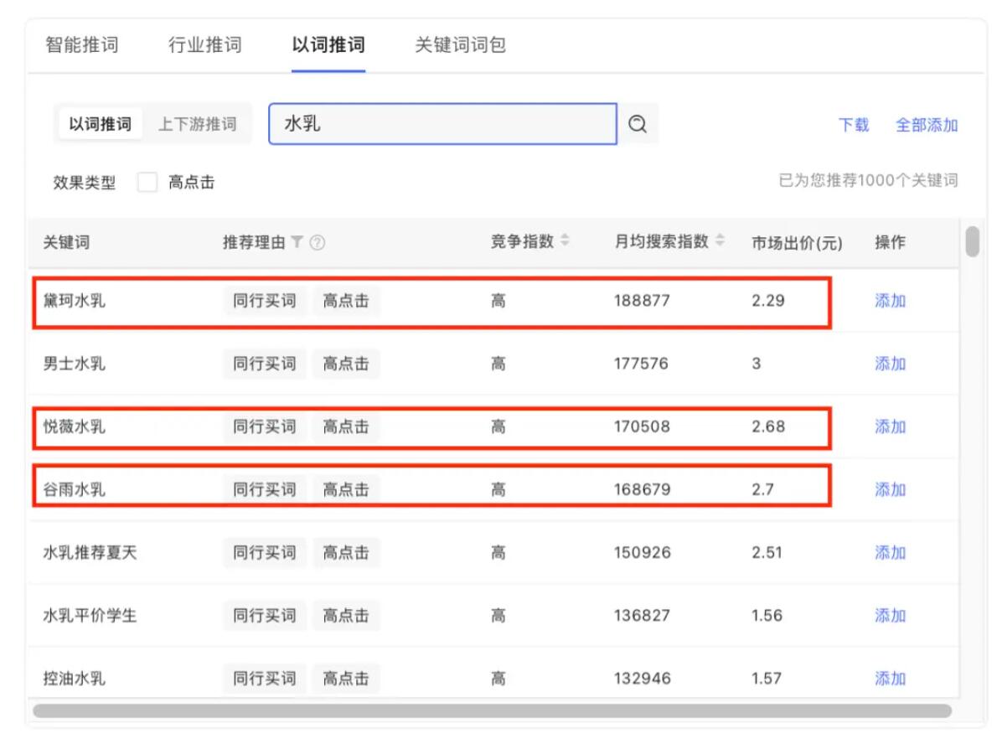The width and height of the screenshot is (997, 744).
Task: Click the 控油水乳 keyword cell
Action: [x=74, y=678]
